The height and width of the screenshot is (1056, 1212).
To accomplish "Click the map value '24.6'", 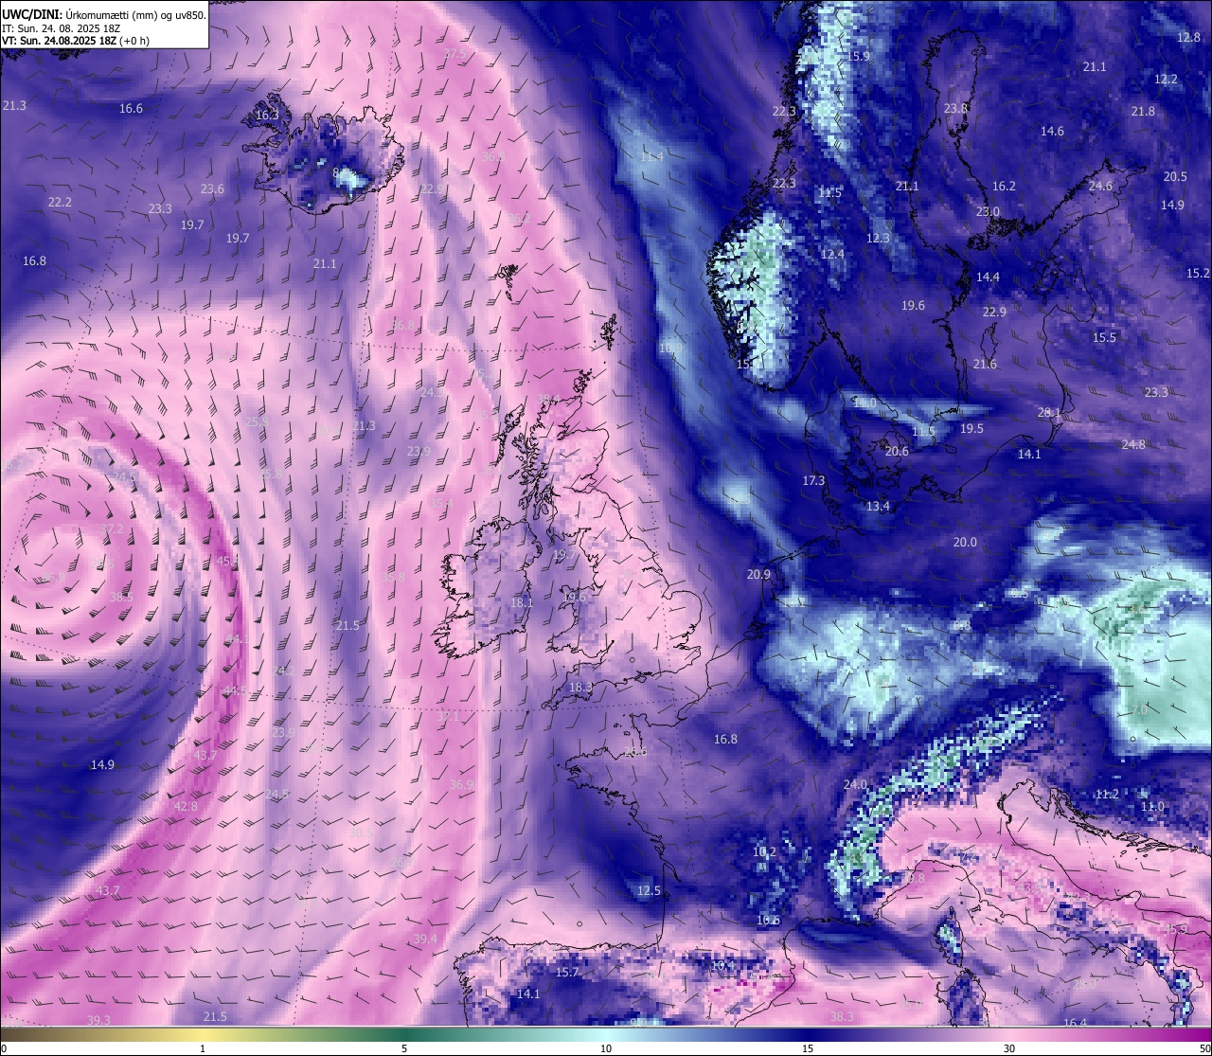I will pyautogui.click(x=1100, y=187).
